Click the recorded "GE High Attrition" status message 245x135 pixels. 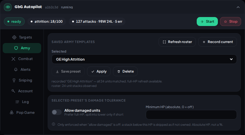point(107,81)
